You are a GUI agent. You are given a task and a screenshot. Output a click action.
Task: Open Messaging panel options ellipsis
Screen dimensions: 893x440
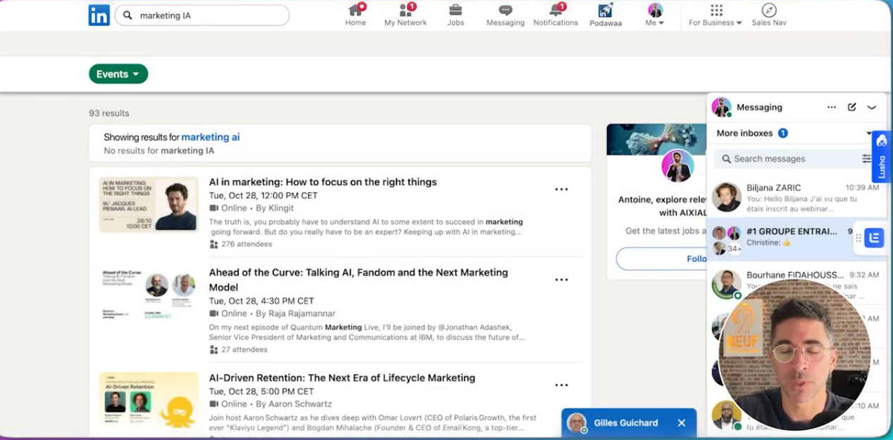tap(832, 108)
